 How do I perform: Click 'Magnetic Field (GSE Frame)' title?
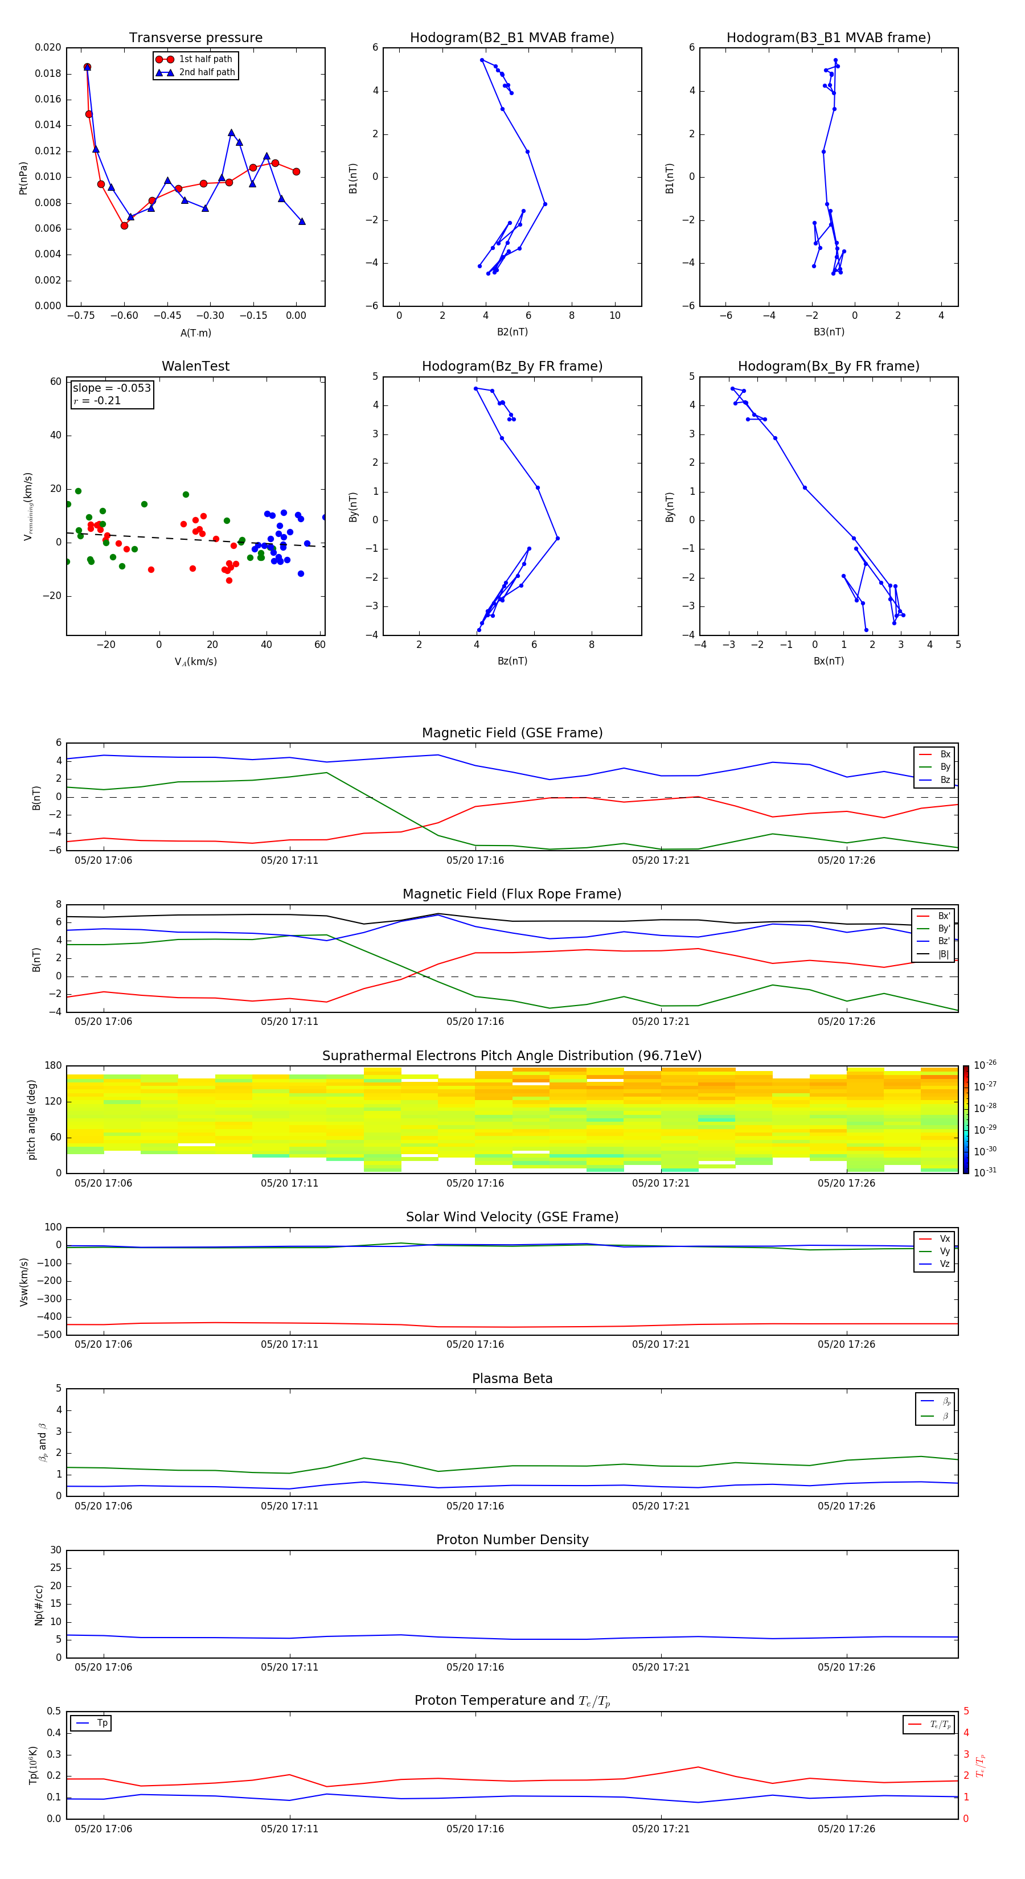point(512,733)
